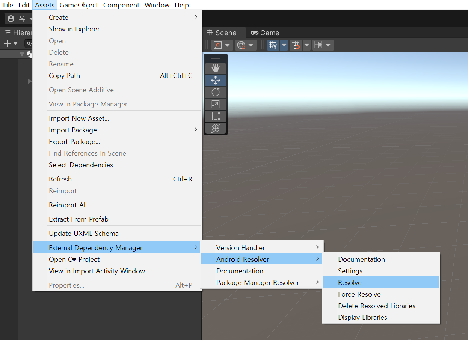Expand the Version Handler submenu
Screen dimensions: 468x340
coord(262,248)
